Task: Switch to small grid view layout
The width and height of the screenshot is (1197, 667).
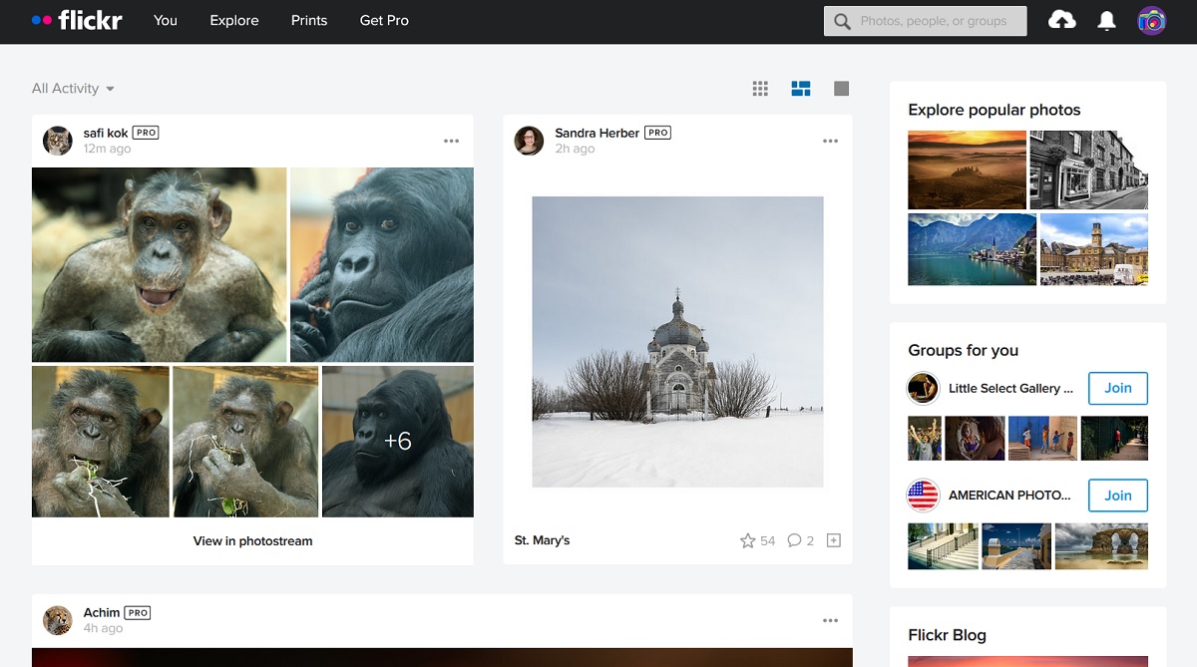Action: coord(760,88)
